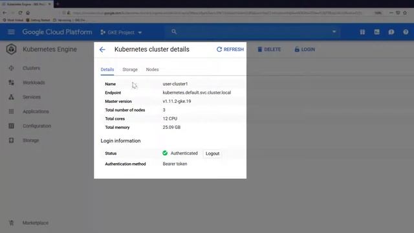The height and width of the screenshot is (233, 414).
Task: Switch to the Nodes tab
Action: pos(153,69)
